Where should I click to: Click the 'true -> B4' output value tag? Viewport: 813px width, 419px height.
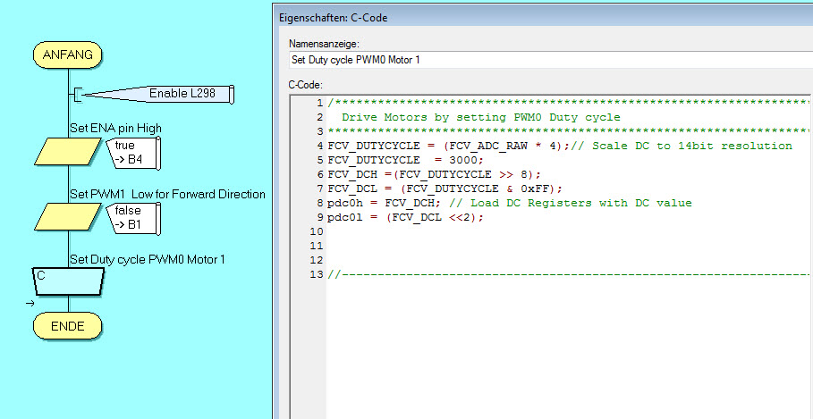click(133, 153)
